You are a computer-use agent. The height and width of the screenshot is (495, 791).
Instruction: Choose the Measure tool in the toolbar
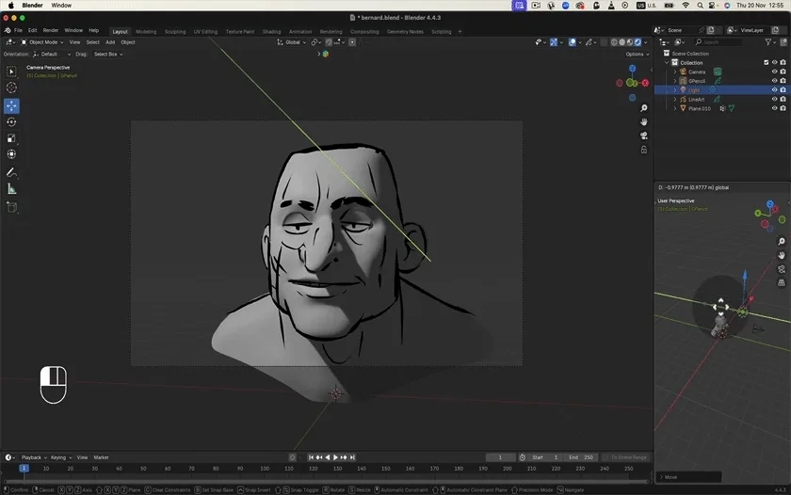tap(11, 189)
